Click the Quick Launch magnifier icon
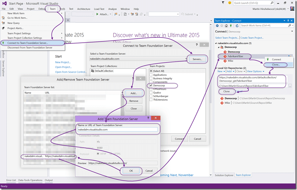The width and height of the screenshot is (297, 190). click(x=272, y=3)
